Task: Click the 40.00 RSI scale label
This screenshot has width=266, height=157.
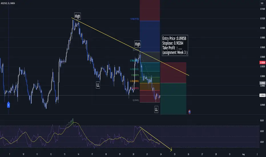Action: click(262, 142)
